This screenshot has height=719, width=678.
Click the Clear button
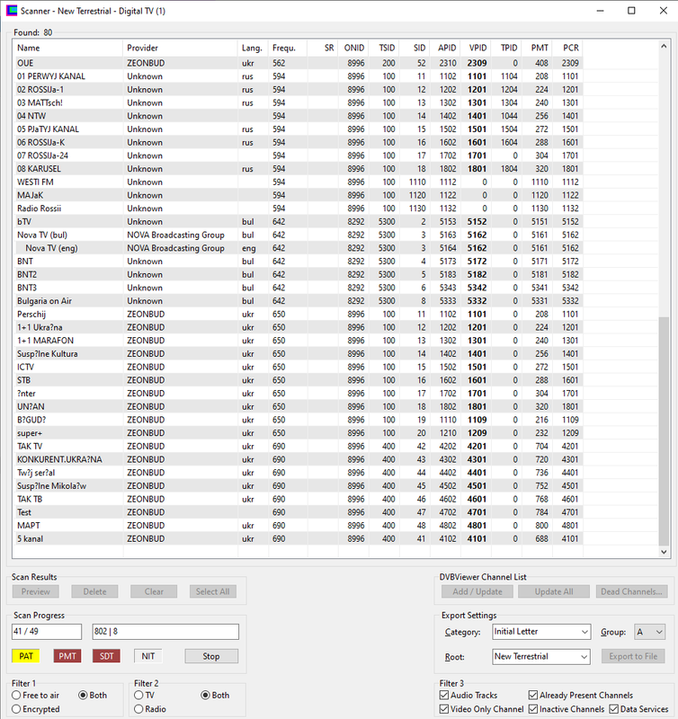coord(154,591)
